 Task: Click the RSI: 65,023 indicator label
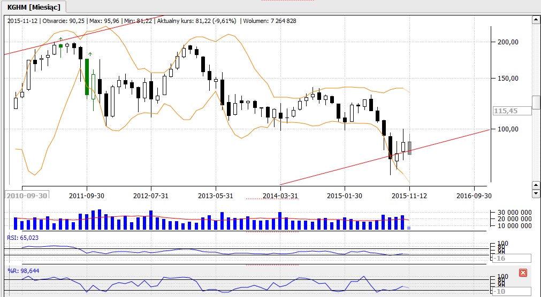coord(23,238)
